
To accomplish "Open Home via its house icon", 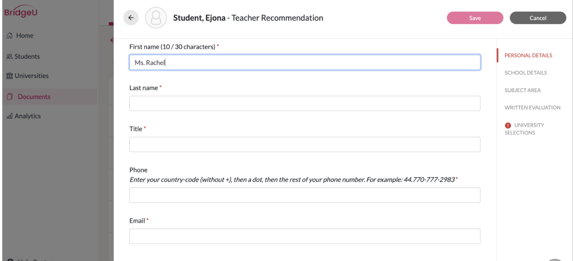I will click(11, 36).
